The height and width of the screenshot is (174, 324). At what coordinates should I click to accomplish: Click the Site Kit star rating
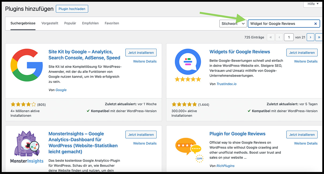click(x=23, y=105)
